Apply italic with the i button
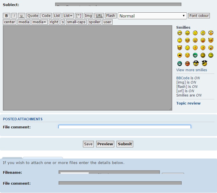The height and width of the screenshot is (193, 217). tap(14, 16)
